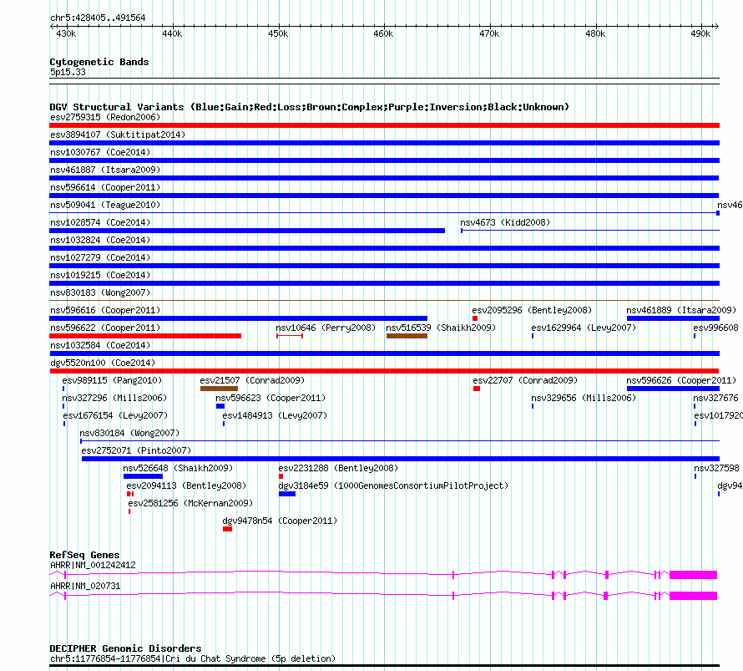Click the nsv830184 (Wong2007) label
The width and height of the screenshot is (743, 671).
click(x=129, y=433)
